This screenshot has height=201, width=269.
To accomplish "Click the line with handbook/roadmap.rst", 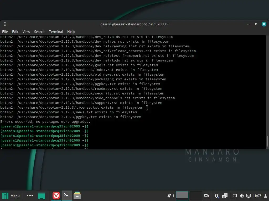I will 81,89.
